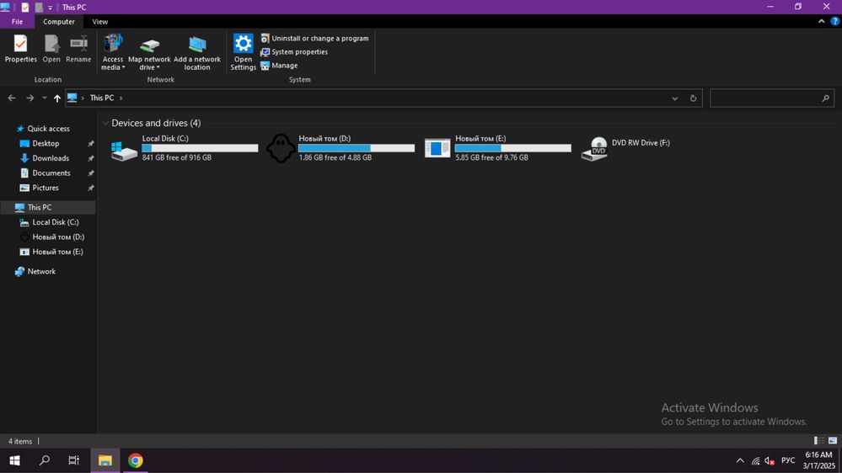Open System properties from the ribbon
842x473 pixels.
[x=294, y=52]
